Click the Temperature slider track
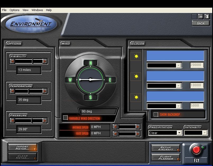 [x=29, y=91]
